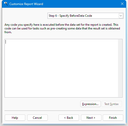Click inside the BeforeData code editor box
The height and width of the screenshot is (126, 128).
tap(61, 68)
